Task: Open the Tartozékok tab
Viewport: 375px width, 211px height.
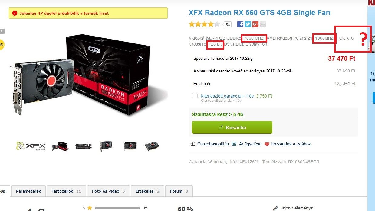Action: pyautogui.click(x=66, y=191)
